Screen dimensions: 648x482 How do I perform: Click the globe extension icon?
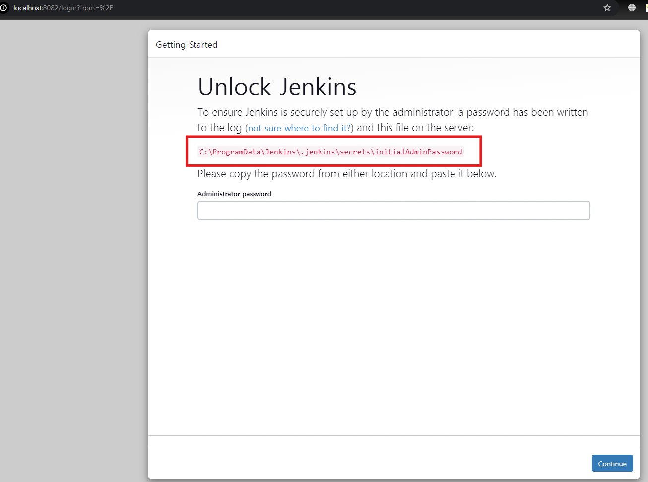tap(632, 8)
